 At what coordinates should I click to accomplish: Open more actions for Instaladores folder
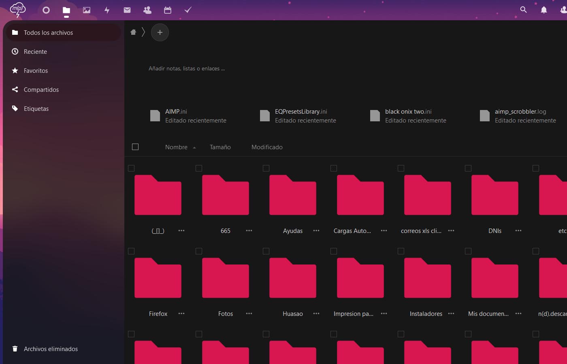(451, 313)
